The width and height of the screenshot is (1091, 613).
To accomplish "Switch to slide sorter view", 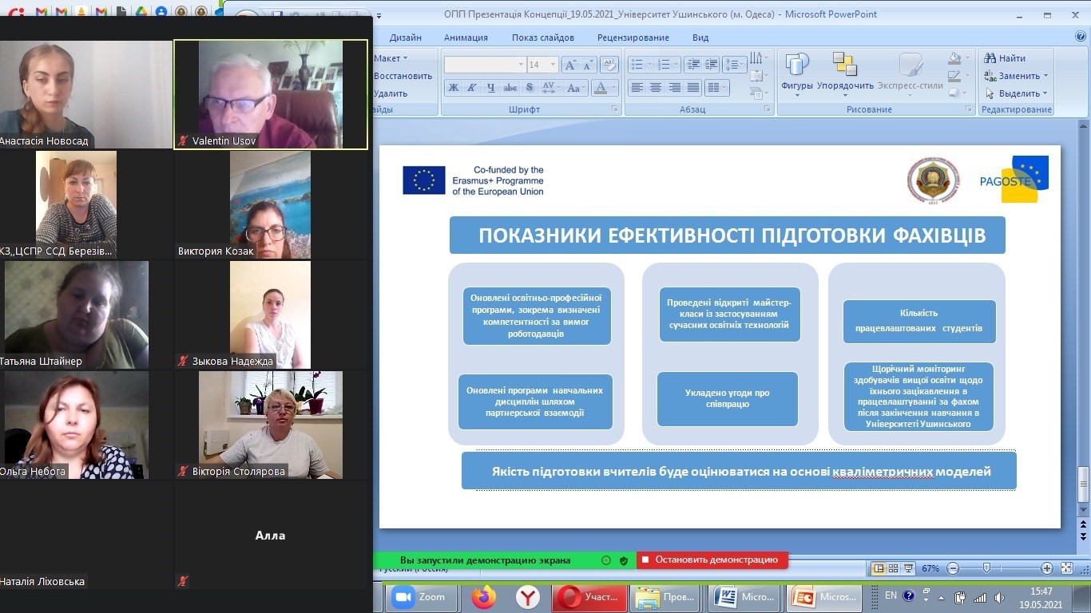I will click(x=894, y=568).
